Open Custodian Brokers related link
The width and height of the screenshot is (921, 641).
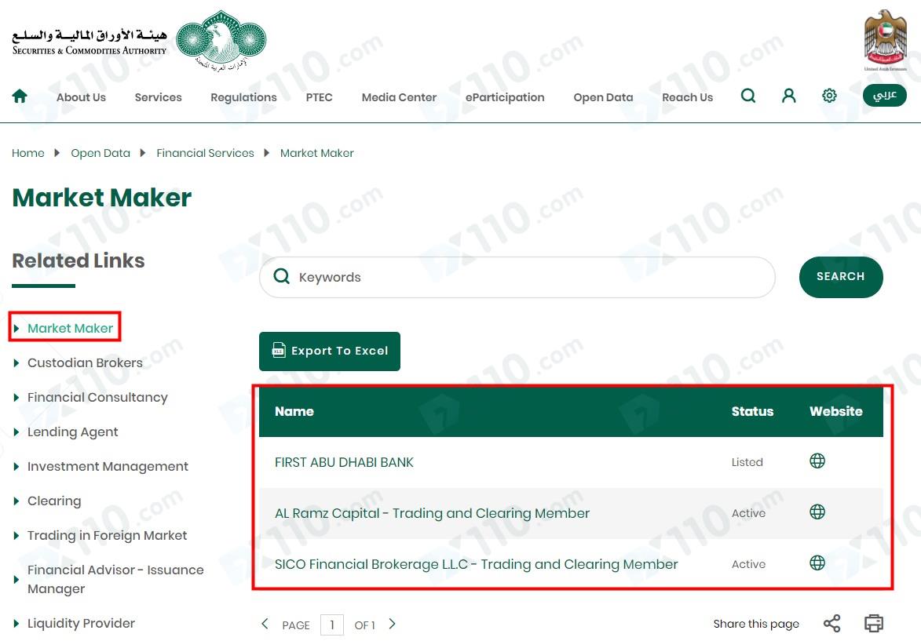coord(85,362)
